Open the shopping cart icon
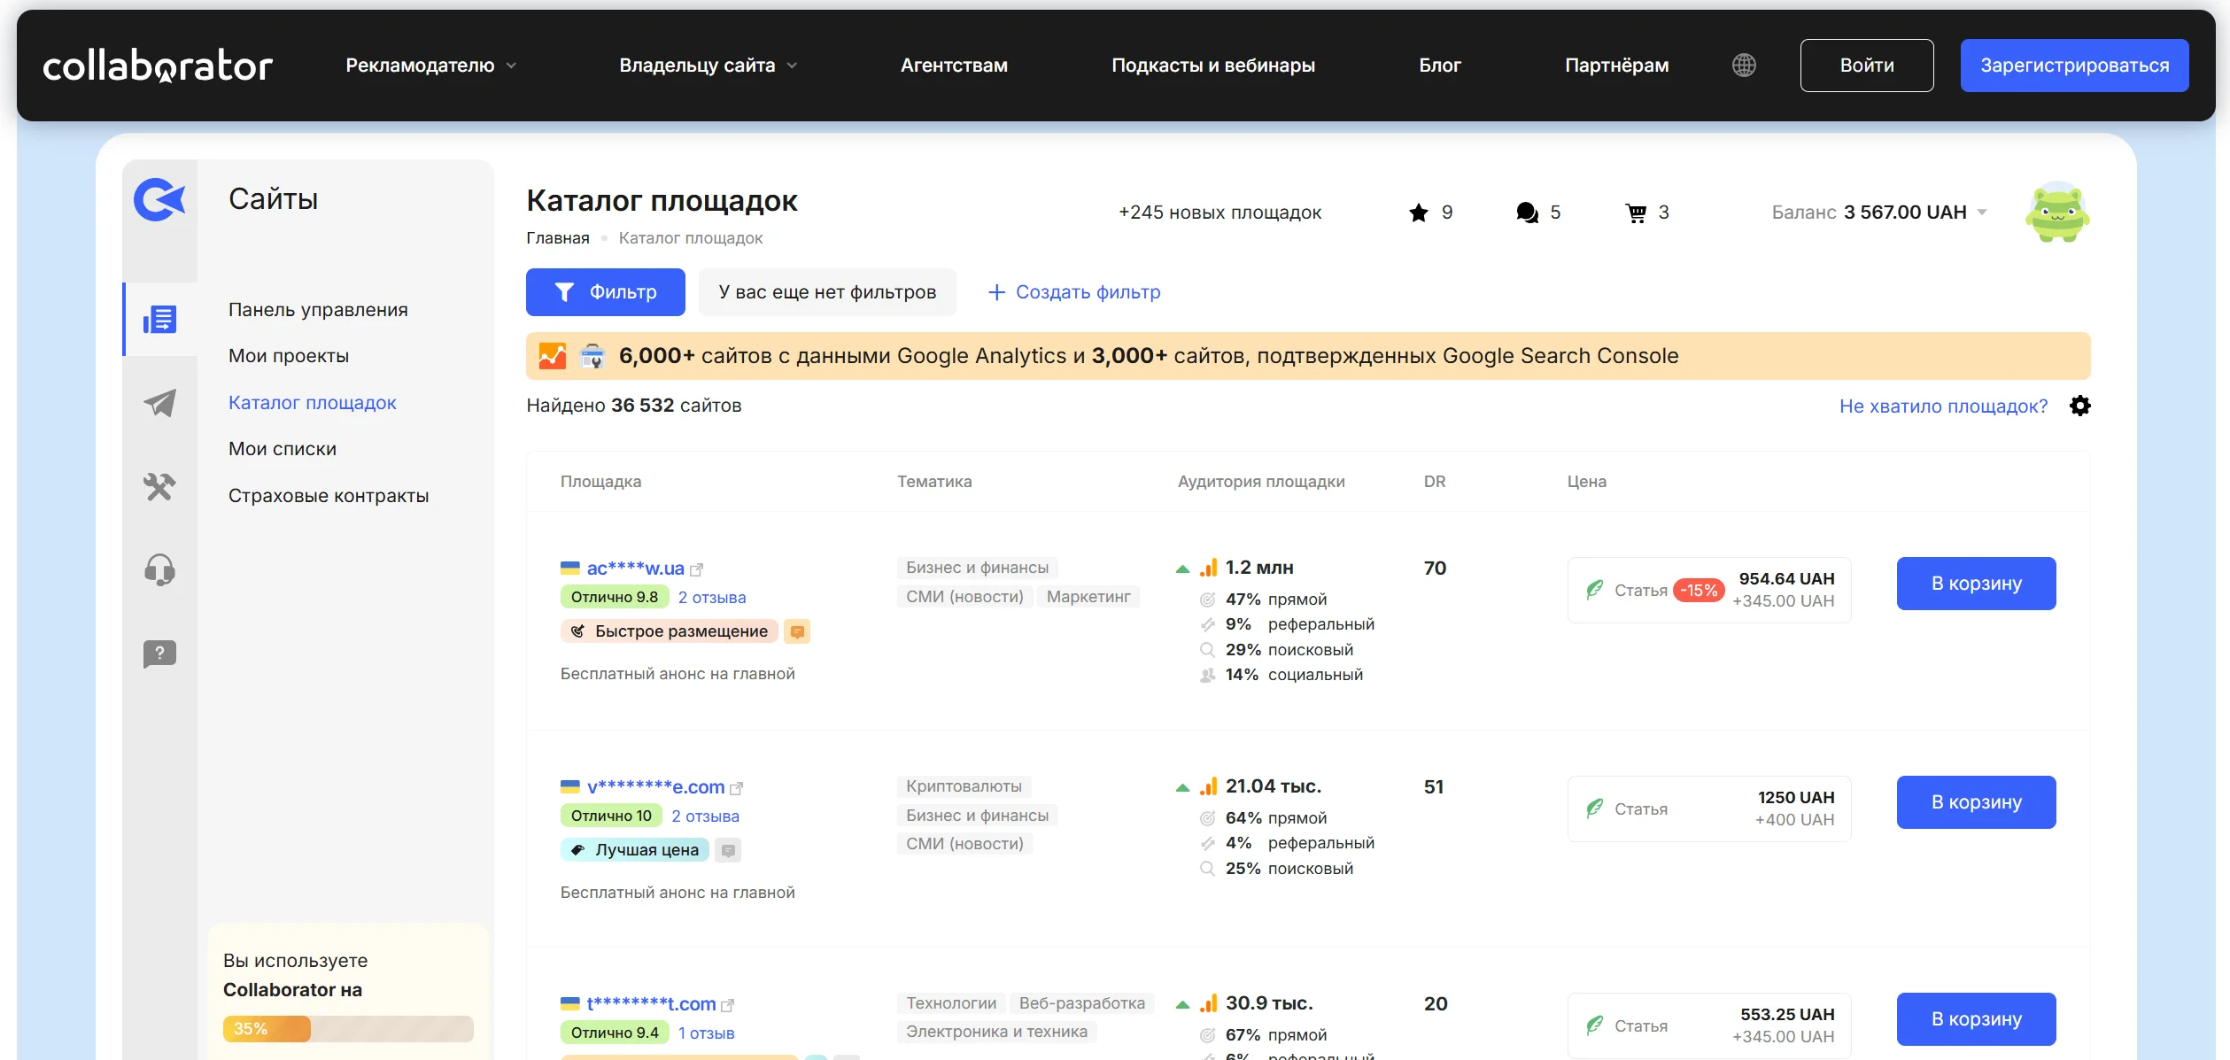Screen dimensions: 2230x1060 (x=1636, y=213)
